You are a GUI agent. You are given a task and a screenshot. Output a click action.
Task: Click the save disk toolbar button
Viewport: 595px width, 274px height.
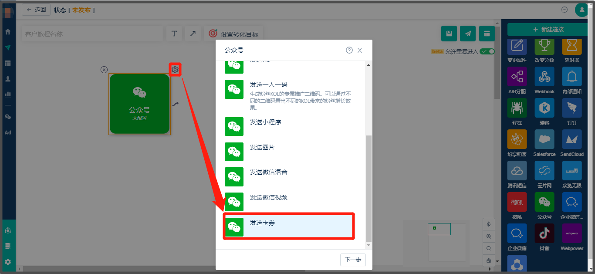click(449, 34)
